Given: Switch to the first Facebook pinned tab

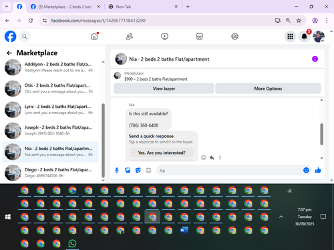Looking at the screenshot, I should click(19, 7).
